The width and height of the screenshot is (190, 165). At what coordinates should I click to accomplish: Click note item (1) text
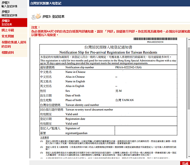click(111, 142)
